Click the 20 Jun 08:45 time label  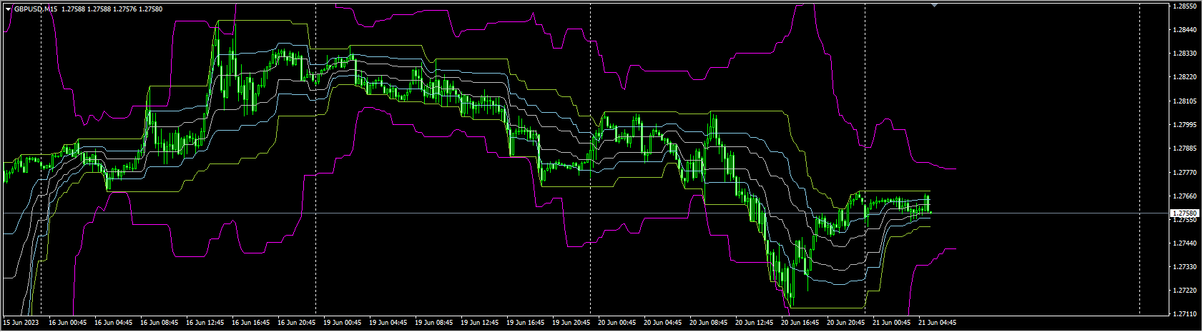[x=708, y=323]
